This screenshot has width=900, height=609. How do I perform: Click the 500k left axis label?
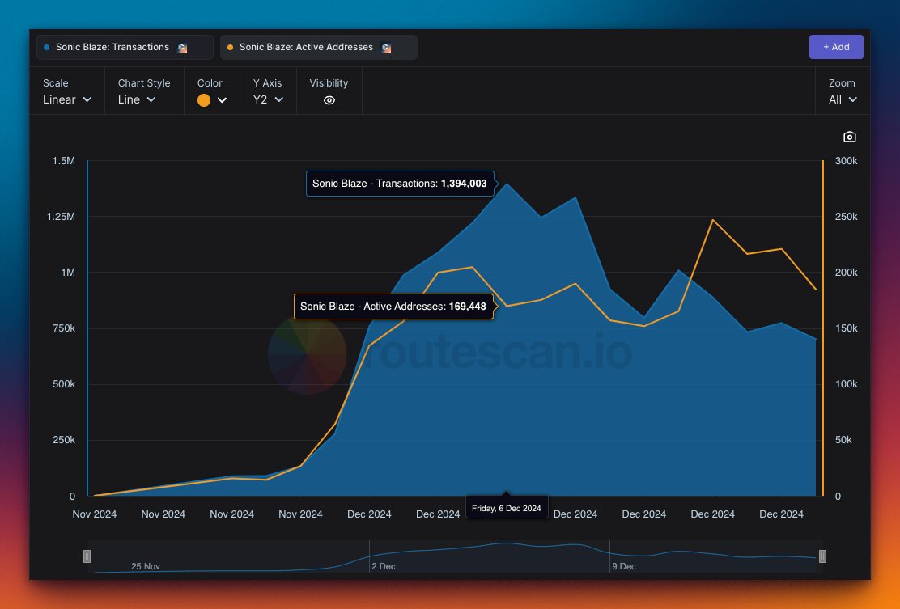point(64,384)
